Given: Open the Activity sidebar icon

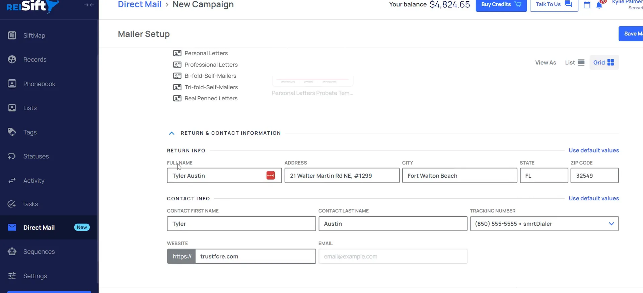Looking at the screenshot, I should coord(12,181).
